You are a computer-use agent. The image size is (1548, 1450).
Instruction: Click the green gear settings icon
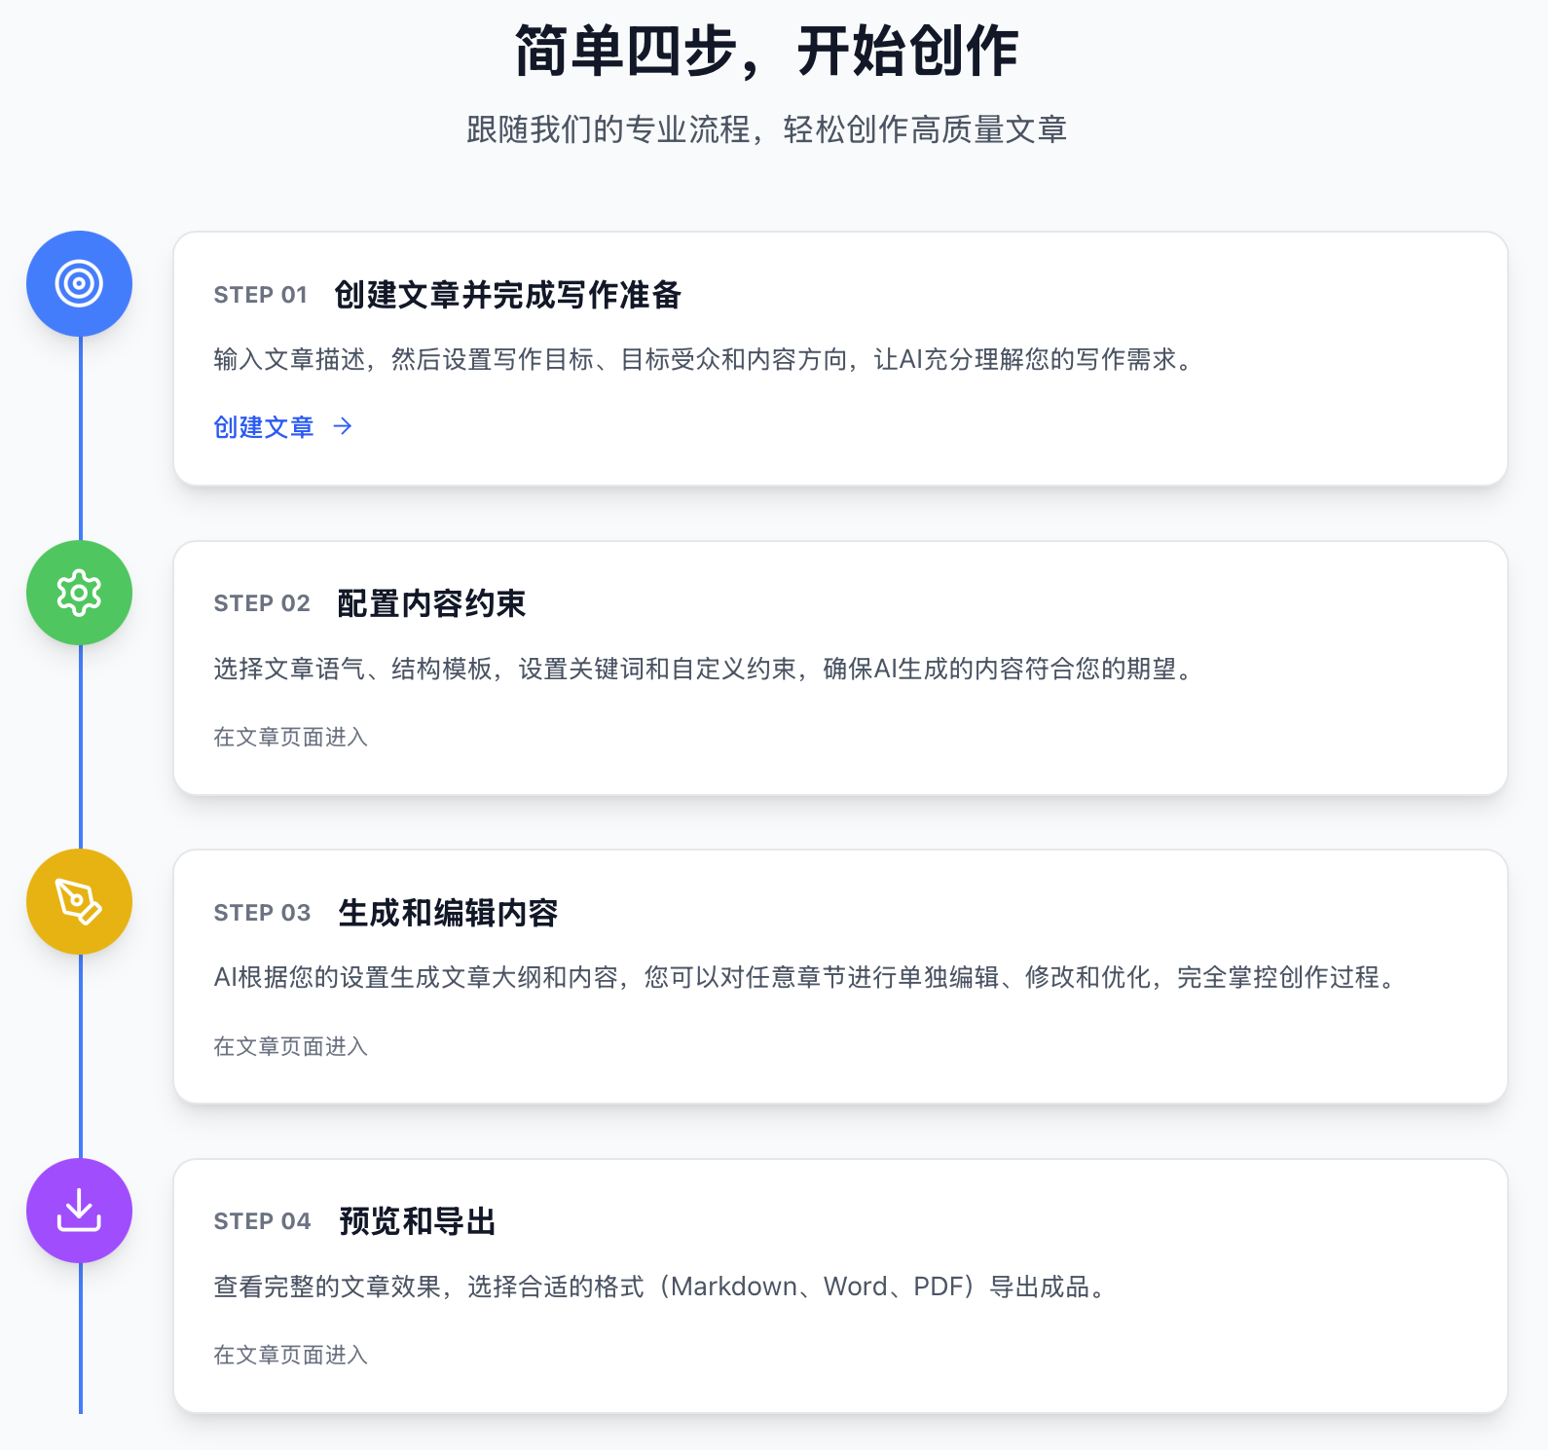pyautogui.click(x=79, y=593)
